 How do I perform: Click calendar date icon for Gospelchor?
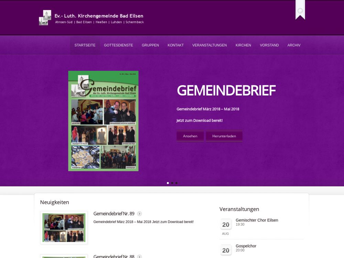226,250
